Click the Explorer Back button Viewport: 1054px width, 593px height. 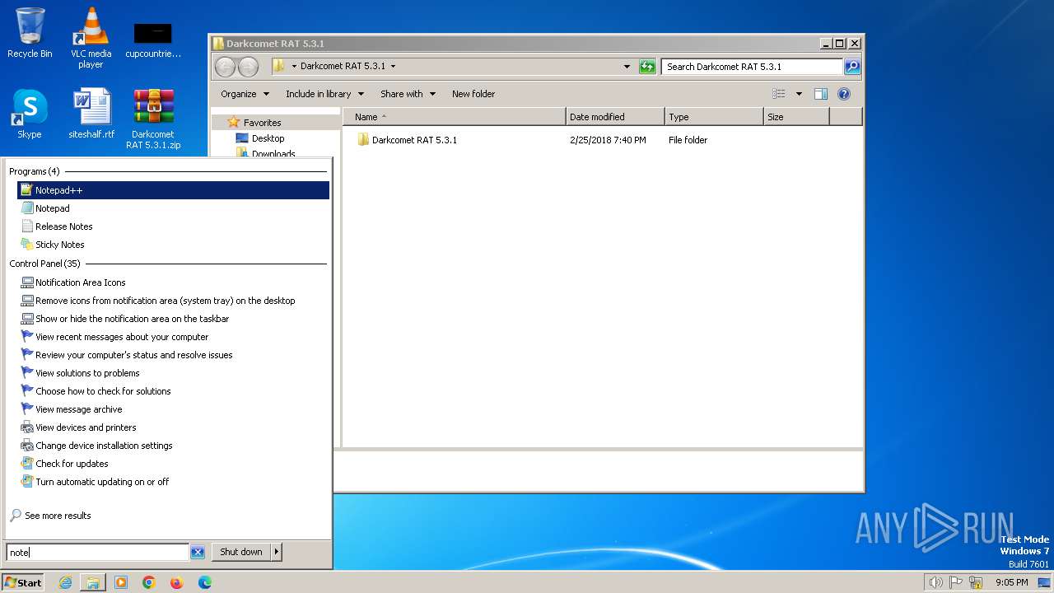click(x=225, y=67)
